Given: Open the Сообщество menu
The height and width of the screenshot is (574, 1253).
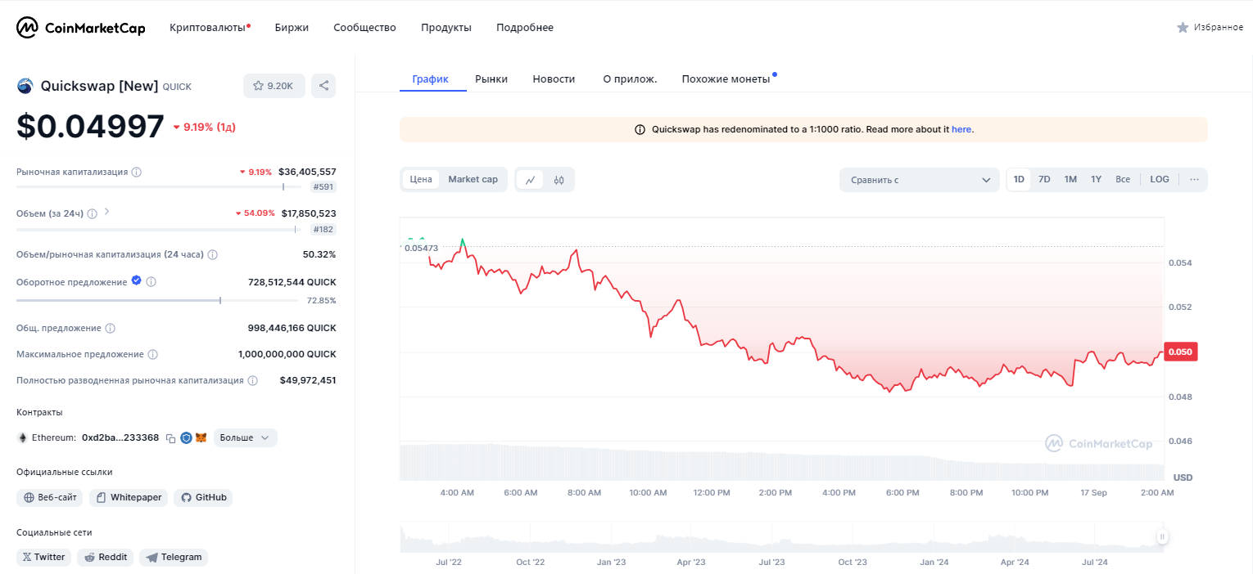Looking at the screenshot, I should tap(364, 28).
